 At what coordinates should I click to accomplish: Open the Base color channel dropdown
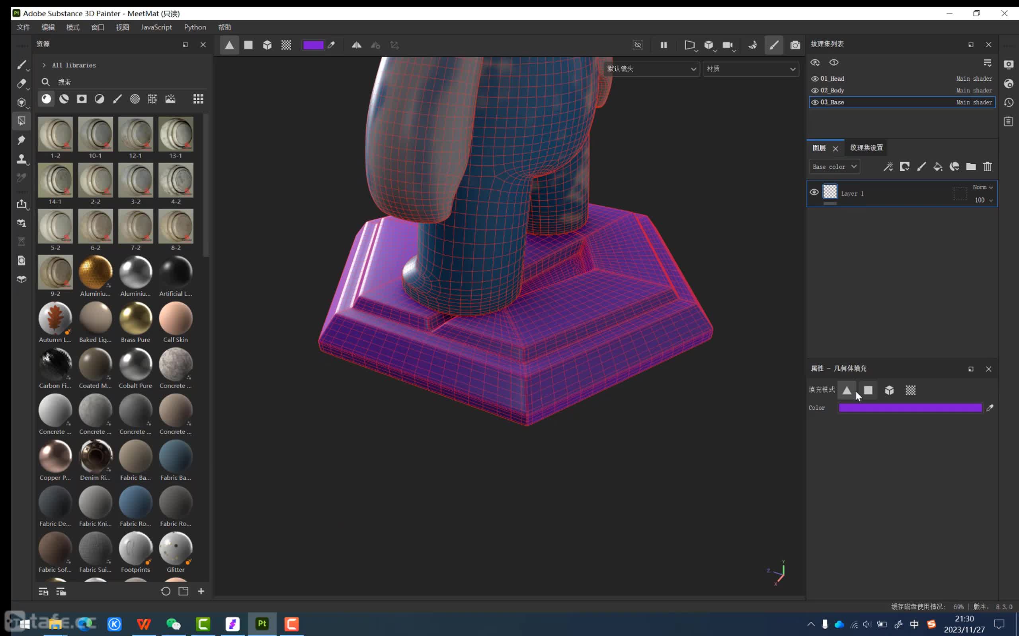point(834,167)
